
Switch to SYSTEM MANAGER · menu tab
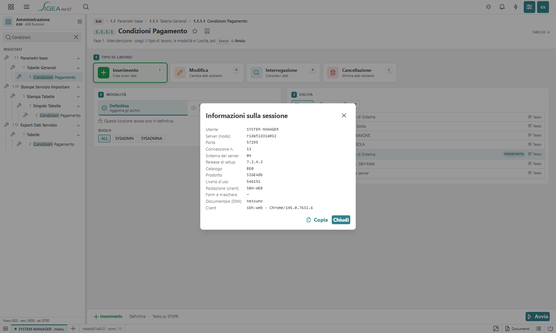[39, 329]
